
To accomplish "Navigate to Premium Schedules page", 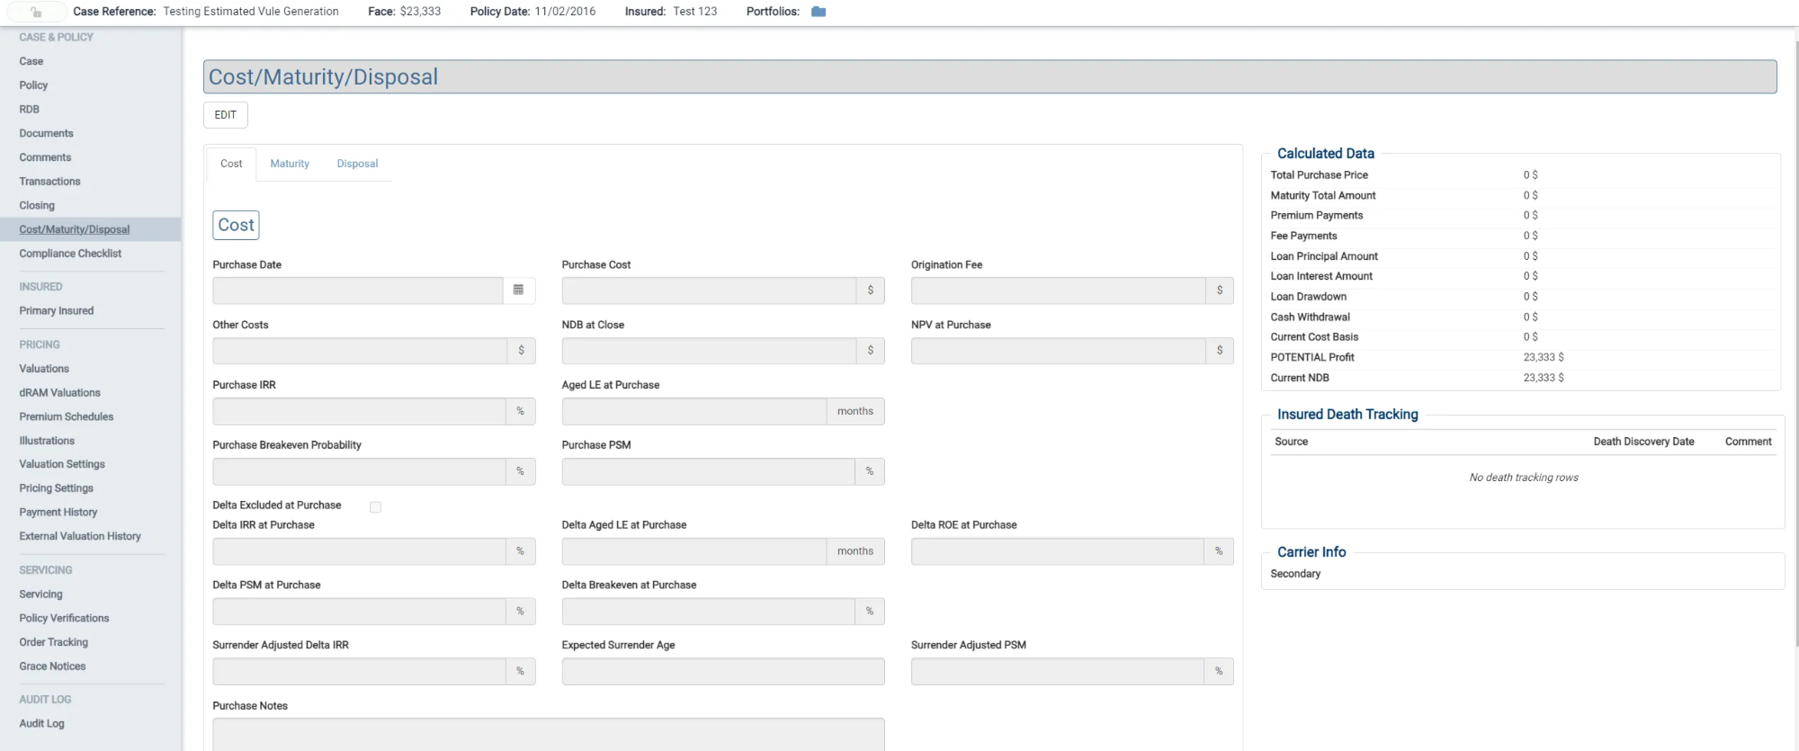I will [x=66, y=417].
